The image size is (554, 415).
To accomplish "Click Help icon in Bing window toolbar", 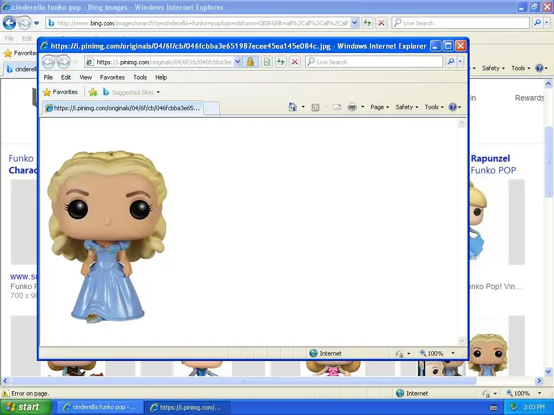I will [x=539, y=68].
